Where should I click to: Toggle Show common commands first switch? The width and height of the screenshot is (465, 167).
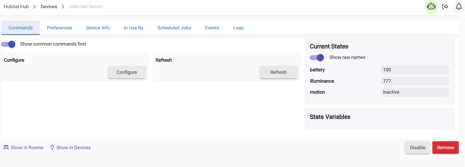[x=9, y=44]
